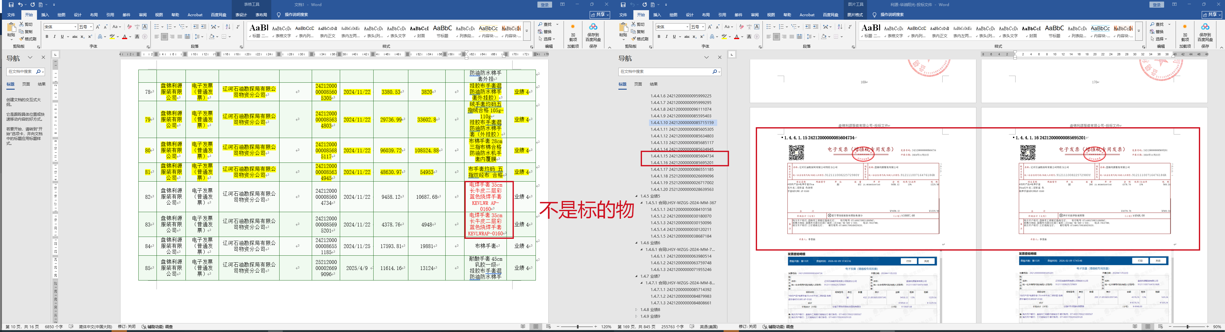Sort paragraphs in the 投标文件 ribbon
1225x332 pixels.
click(840, 27)
